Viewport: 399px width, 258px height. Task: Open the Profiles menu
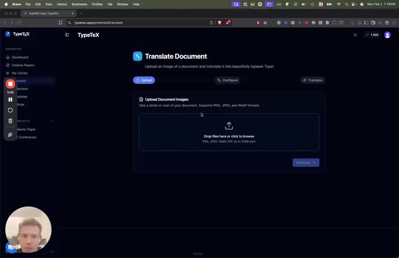click(x=97, y=4)
